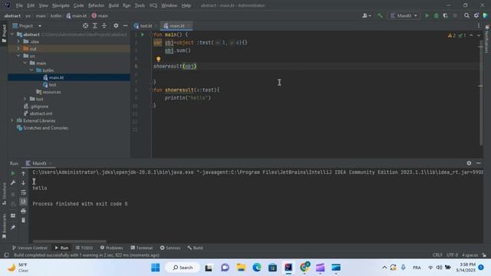The height and width of the screenshot is (276, 491).
Task: Toggle scroll to end in Run console
Action: coord(24,202)
